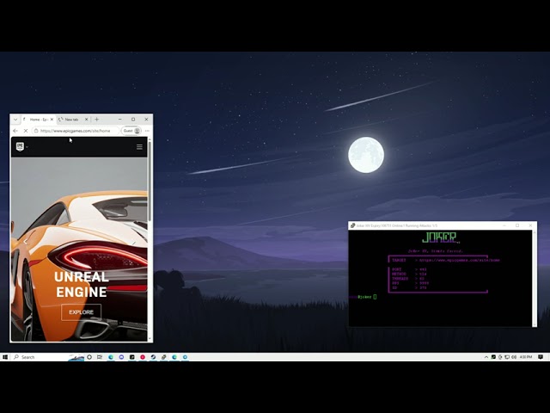Show previous carousel slide arrow
The width and height of the screenshot is (550, 413).
click(x=25, y=242)
